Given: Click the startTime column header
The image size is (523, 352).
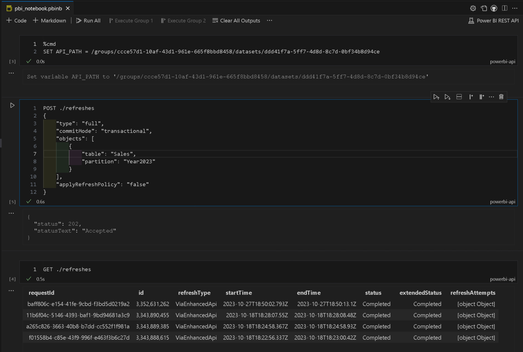Looking at the screenshot, I should [239, 293].
